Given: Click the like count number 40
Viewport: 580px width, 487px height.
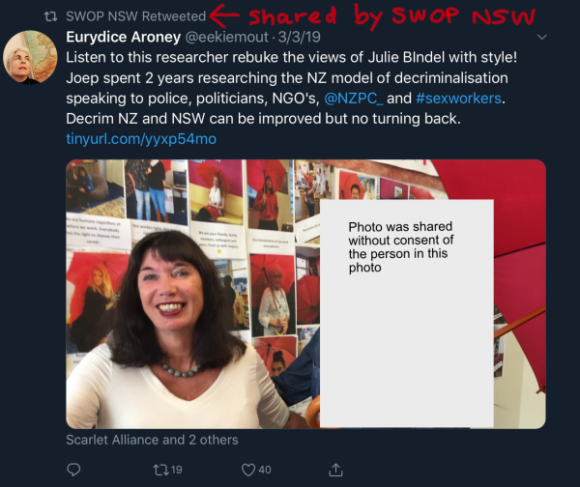Looking at the screenshot, I should (x=265, y=470).
